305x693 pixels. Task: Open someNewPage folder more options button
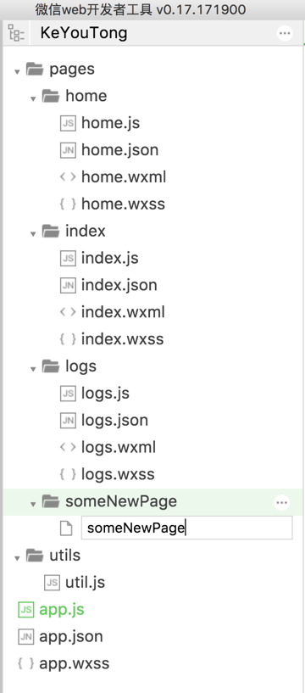pyautogui.click(x=281, y=502)
